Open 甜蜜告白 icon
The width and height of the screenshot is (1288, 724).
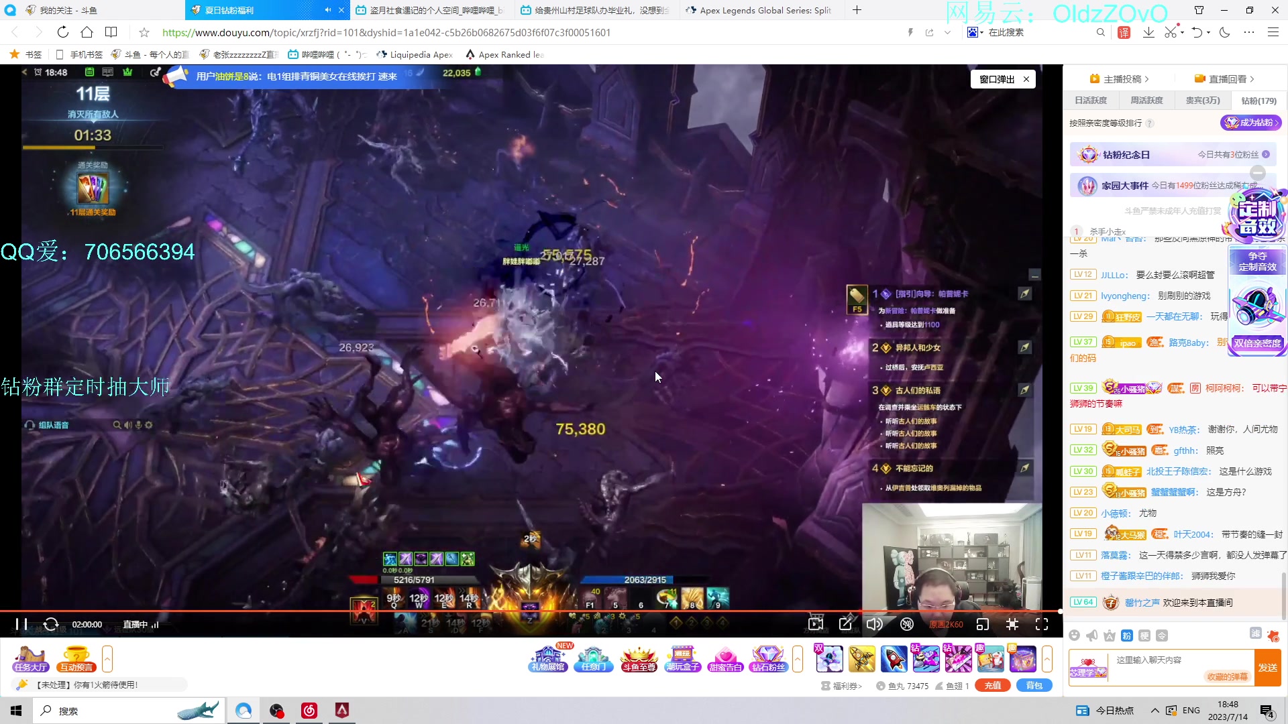(726, 660)
